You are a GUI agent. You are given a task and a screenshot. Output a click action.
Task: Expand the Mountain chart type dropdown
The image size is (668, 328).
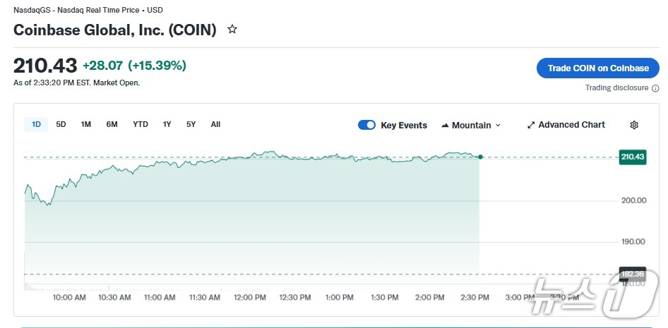point(498,126)
